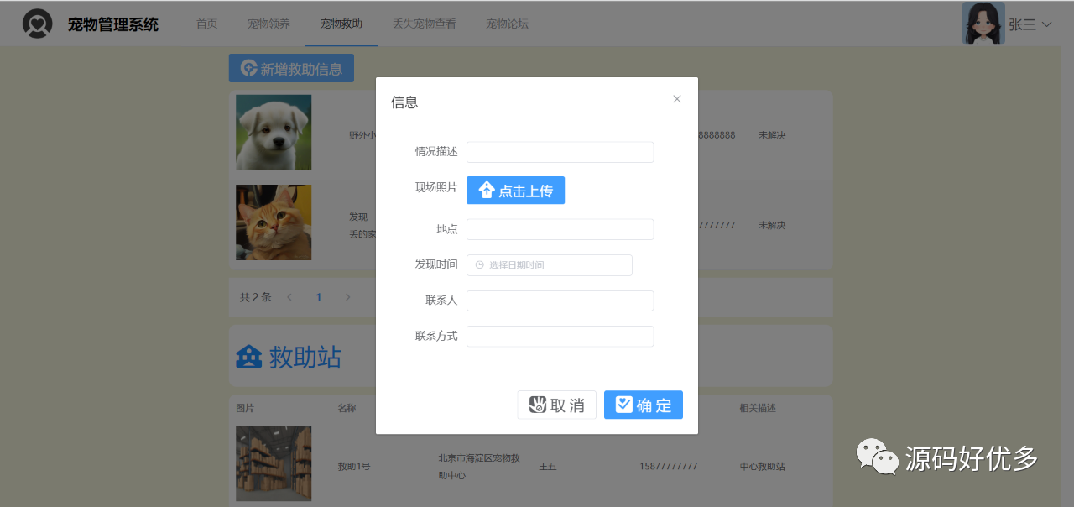Click the 中心救助站 description cell
The image size is (1074, 507).
[762, 466]
